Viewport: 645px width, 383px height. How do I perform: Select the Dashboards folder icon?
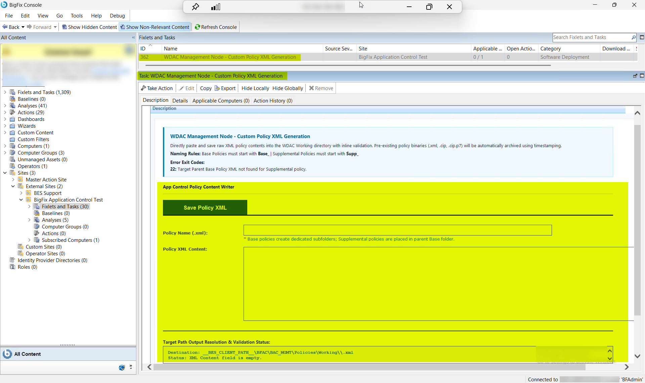[12, 119]
